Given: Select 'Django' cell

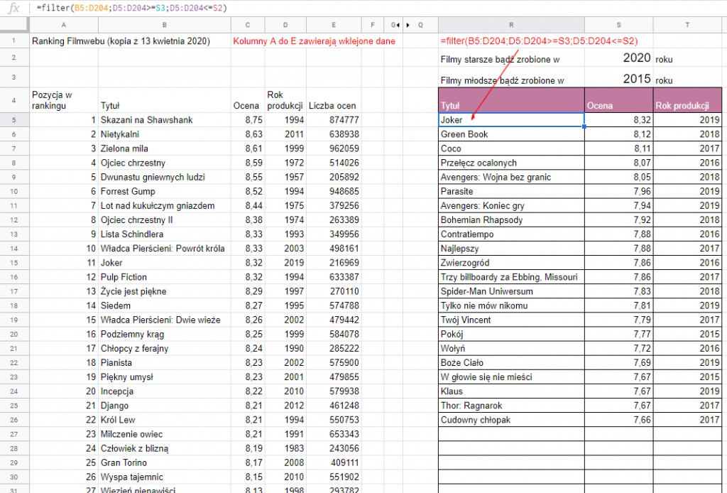Looking at the screenshot, I should pos(165,406).
